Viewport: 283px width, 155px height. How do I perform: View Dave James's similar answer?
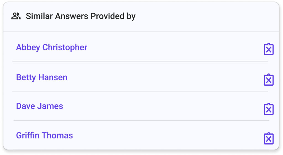click(x=40, y=106)
